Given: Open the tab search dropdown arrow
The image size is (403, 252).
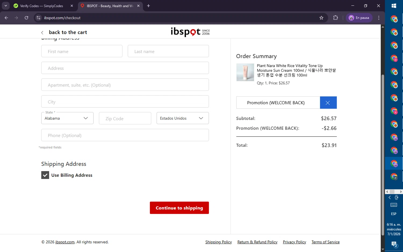Looking at the screenshot, I should (6, 6).
